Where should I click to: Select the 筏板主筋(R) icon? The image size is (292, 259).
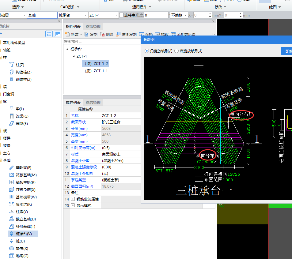point(12,182)
